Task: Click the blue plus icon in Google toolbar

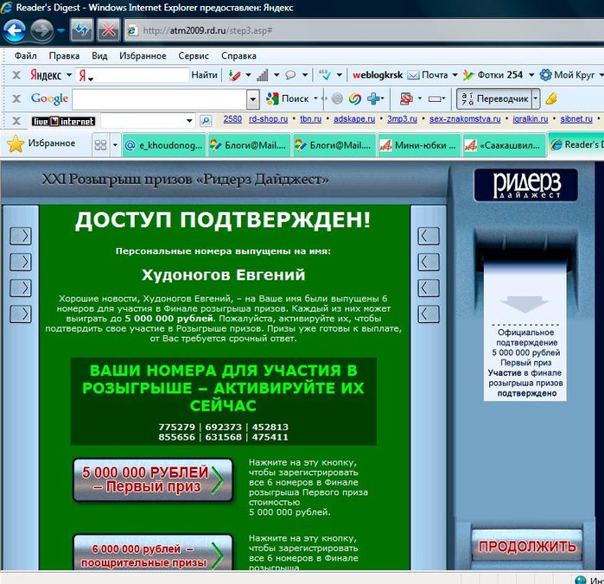Action: pos(373,99)
